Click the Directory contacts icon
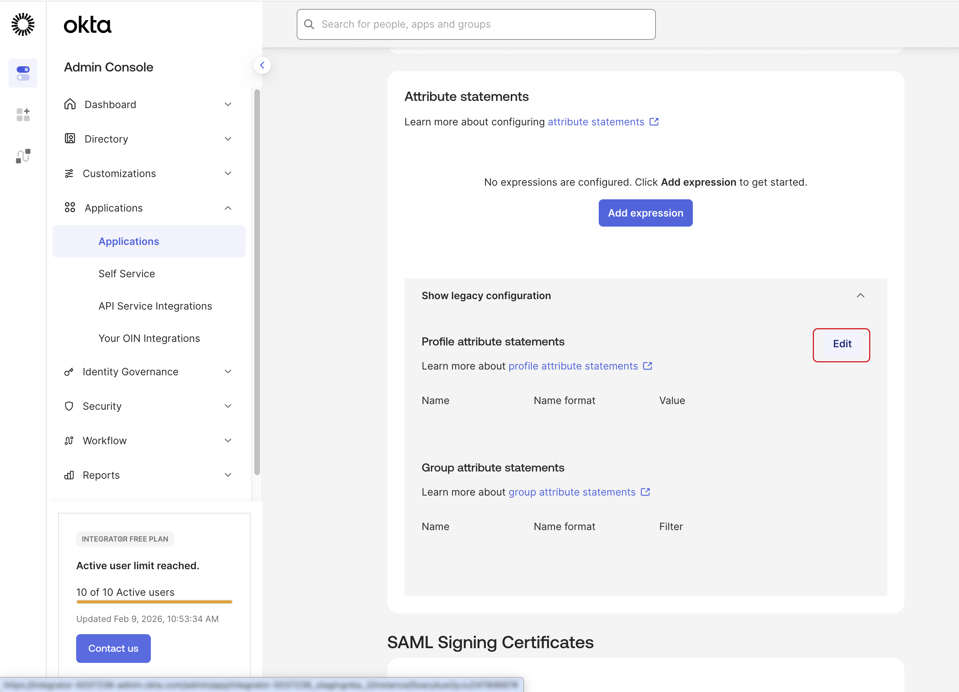 coord(70,139)
